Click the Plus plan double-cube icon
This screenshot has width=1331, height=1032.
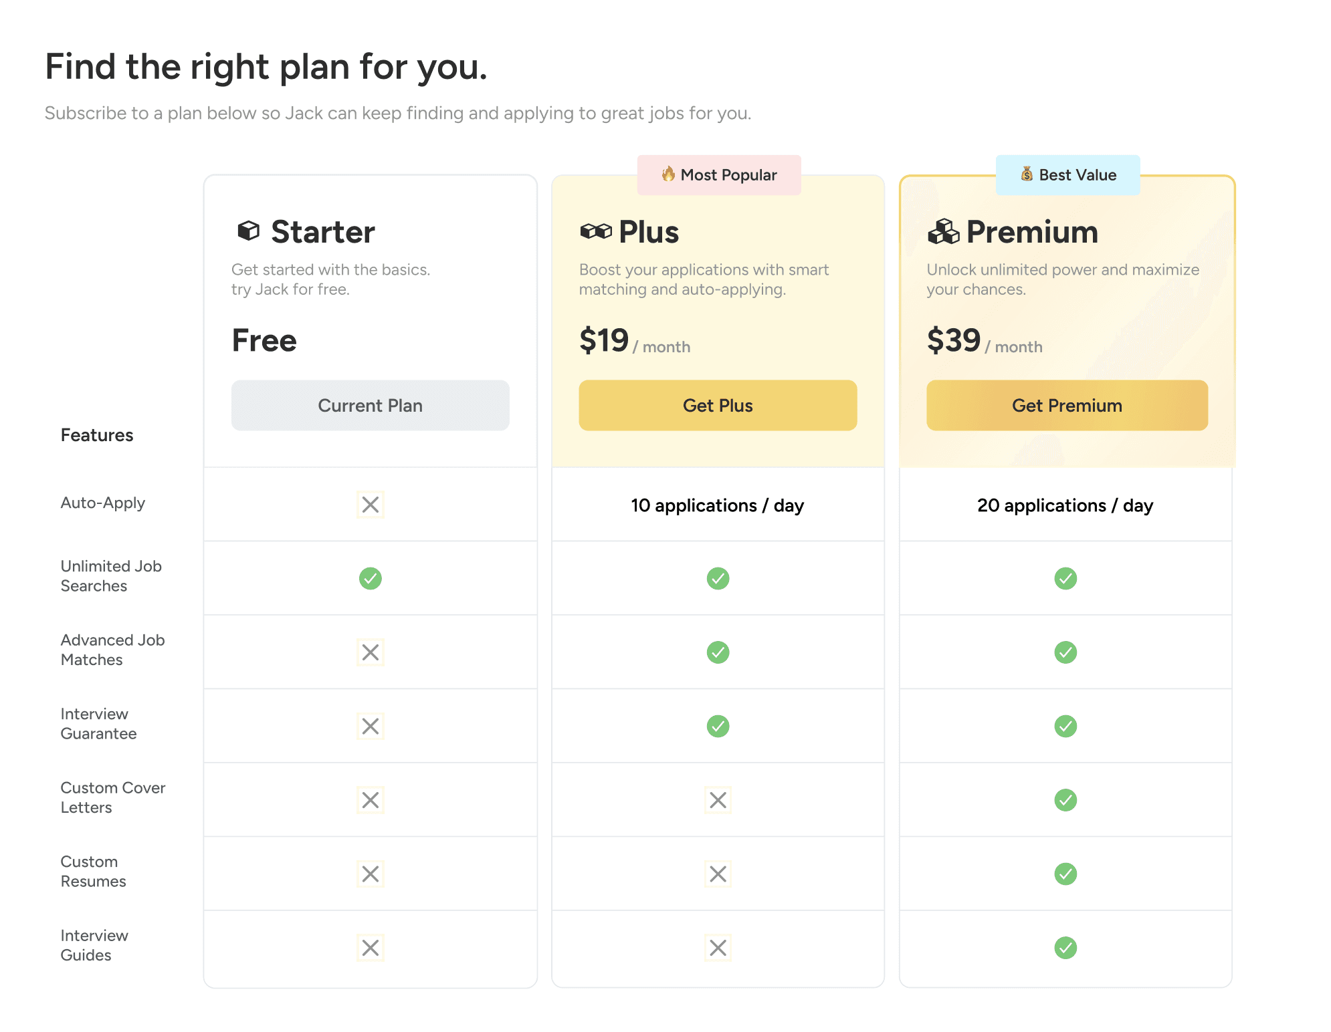(x=595, y=231)
